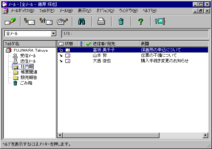Open the メールボックス(B) menu
This screenshot has height=149, width=212.
click(x=22, y=11)
